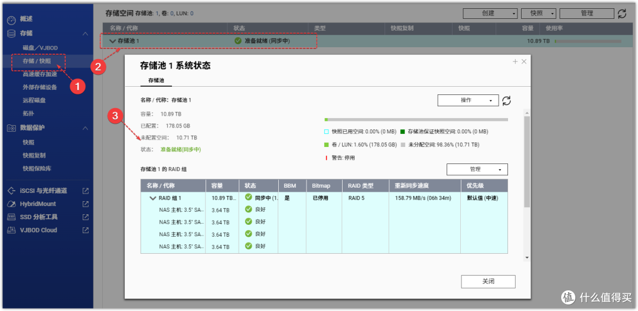
Task: Click the 存储 database icon in sidebar
Action: coord(11,33)
